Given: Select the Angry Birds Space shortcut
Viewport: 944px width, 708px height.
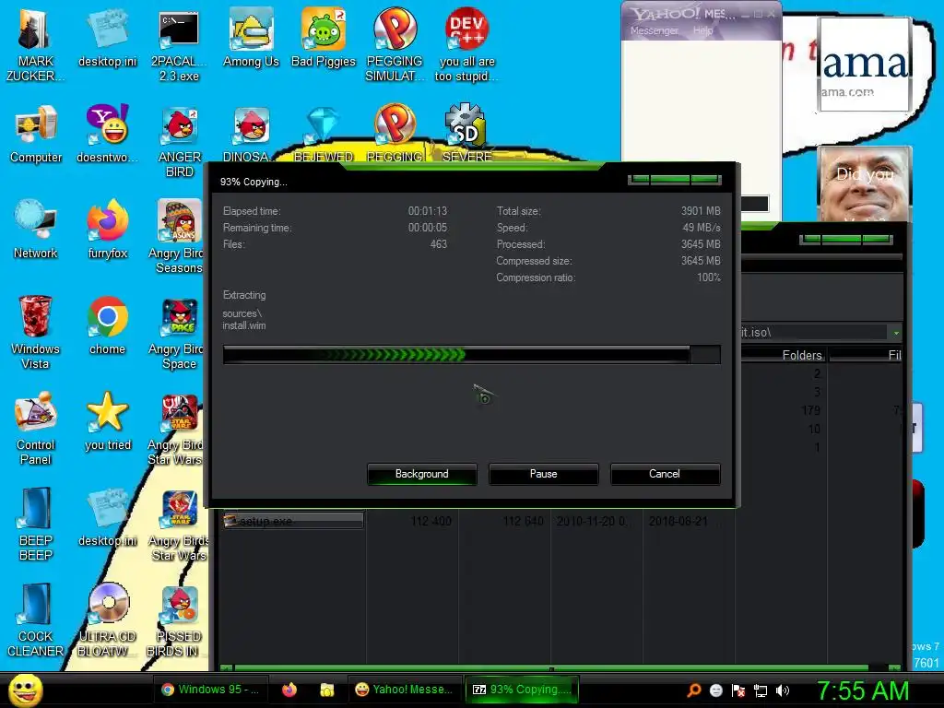Looking at the screenshot, I should pos(178,332).
